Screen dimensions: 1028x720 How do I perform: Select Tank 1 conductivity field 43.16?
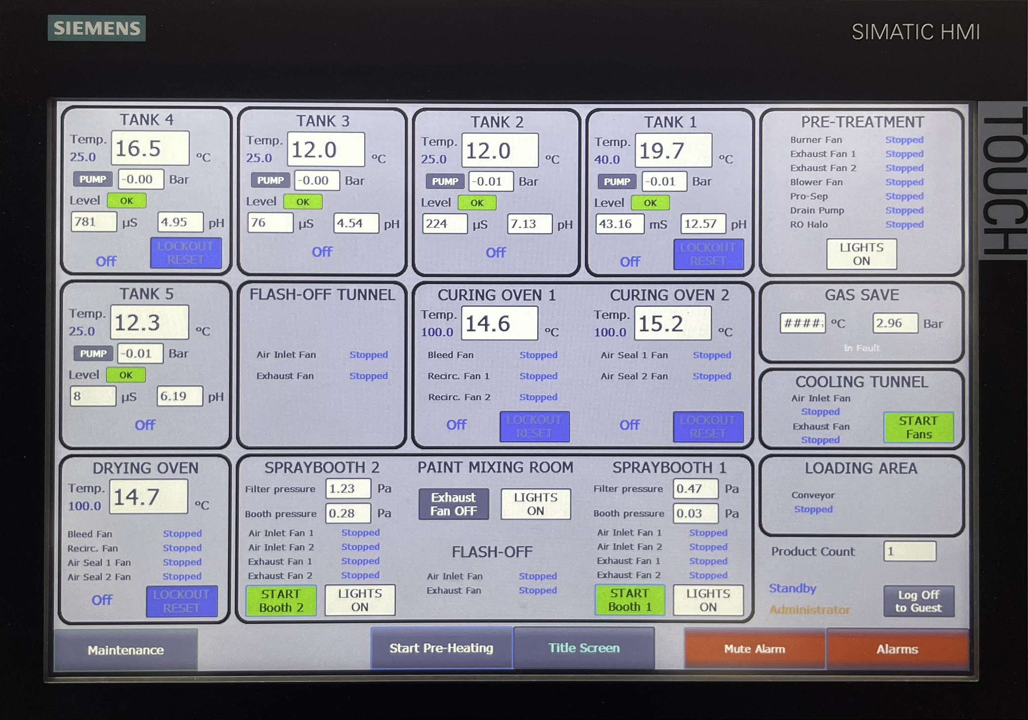click(x=620, y=224)
